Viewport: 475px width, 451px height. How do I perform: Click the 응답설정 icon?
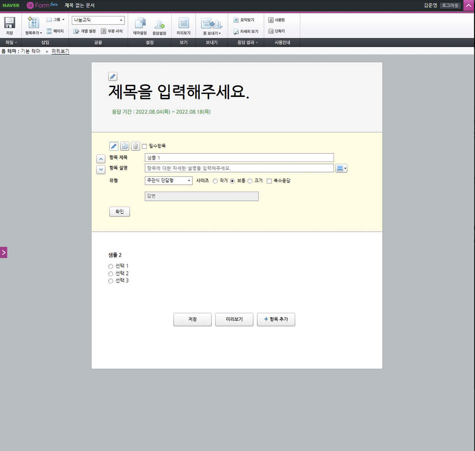pyautogui.click(x=160, y=25)
